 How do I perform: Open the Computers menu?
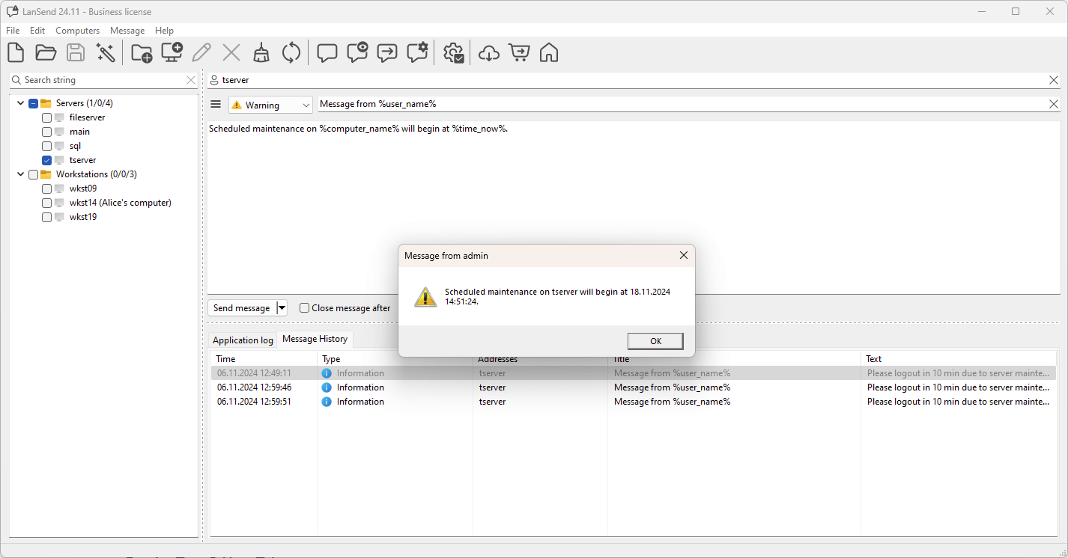77,31
